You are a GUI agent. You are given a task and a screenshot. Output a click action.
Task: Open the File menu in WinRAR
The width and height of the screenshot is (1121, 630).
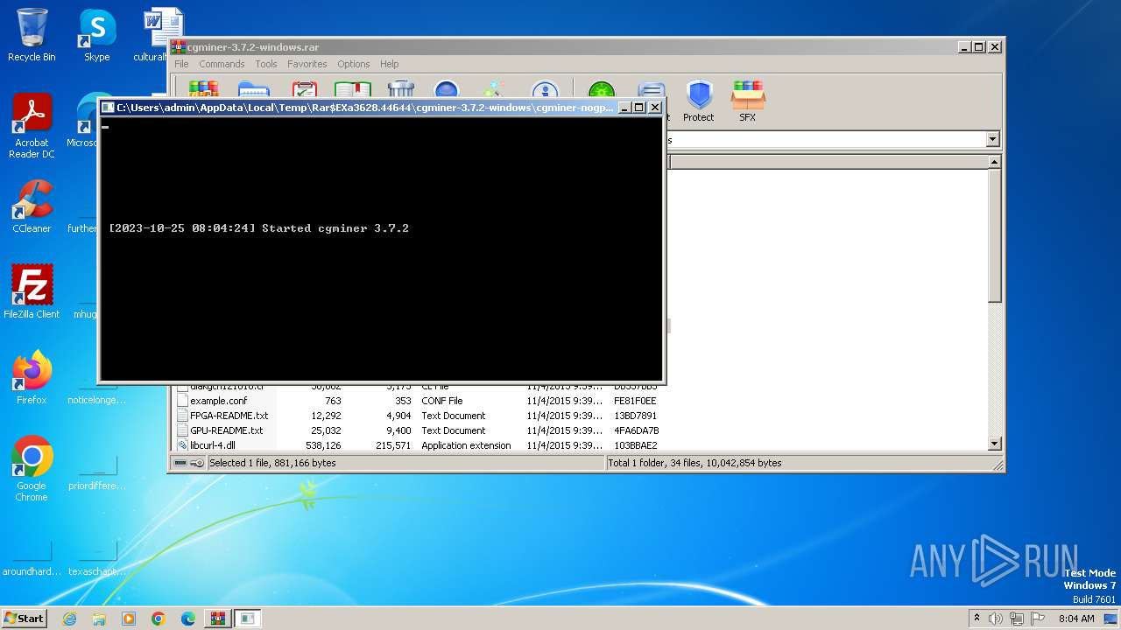coord(181,64)
